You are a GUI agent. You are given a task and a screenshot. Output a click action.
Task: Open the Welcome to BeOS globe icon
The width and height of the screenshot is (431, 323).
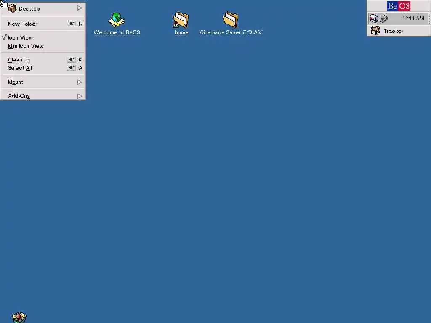(x=117, y=20)
